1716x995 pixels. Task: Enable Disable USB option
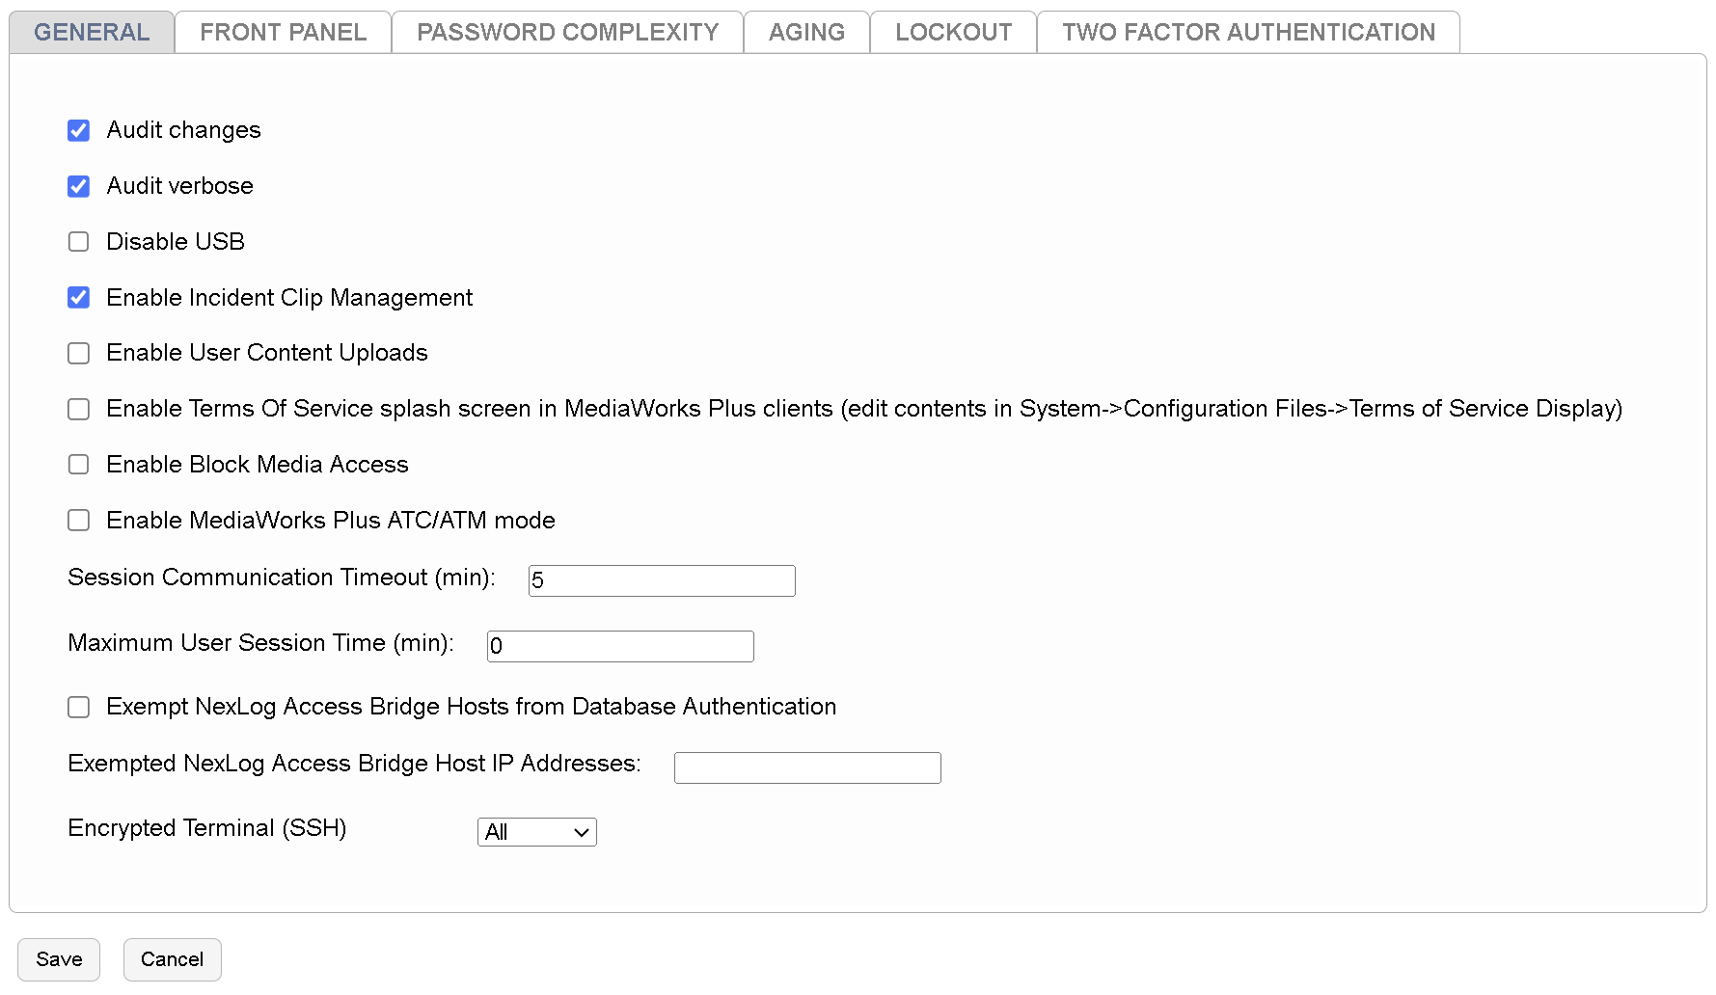coord(78,242)
